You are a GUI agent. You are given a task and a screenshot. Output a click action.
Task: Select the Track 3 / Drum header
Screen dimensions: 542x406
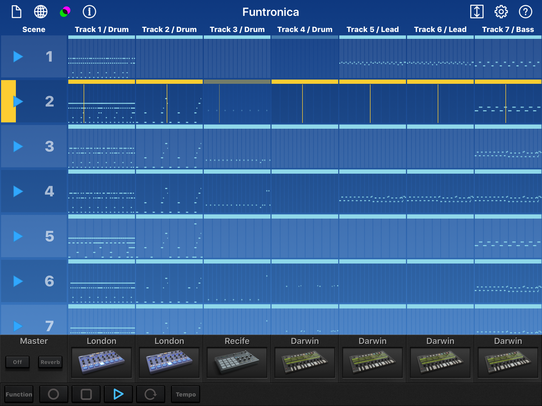[x=237, y=29]
